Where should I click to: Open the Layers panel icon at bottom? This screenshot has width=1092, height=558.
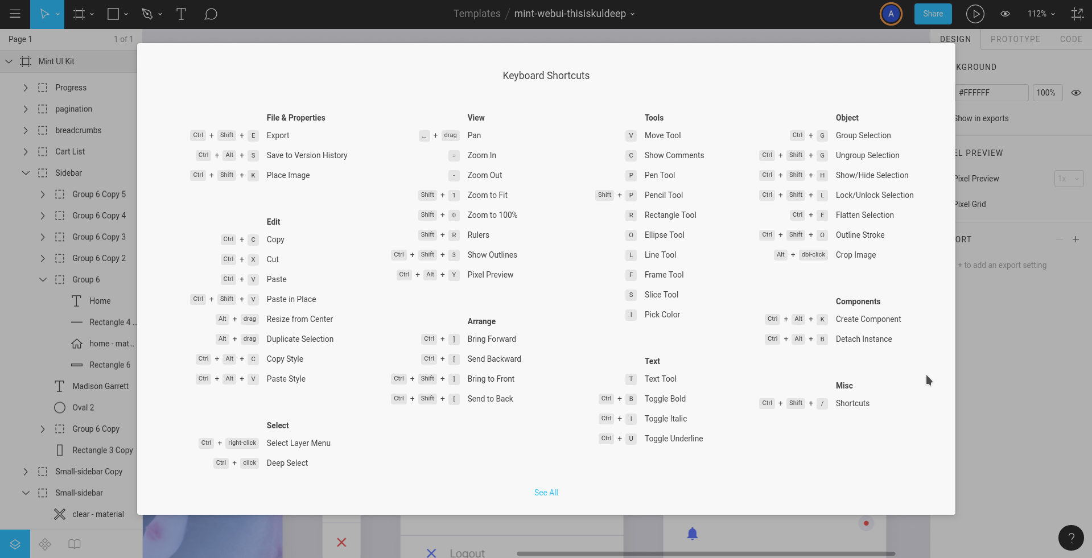15,544
